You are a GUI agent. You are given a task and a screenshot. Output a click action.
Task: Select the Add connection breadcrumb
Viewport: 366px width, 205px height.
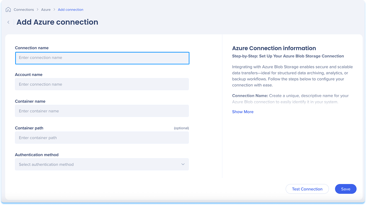(70, 10)
